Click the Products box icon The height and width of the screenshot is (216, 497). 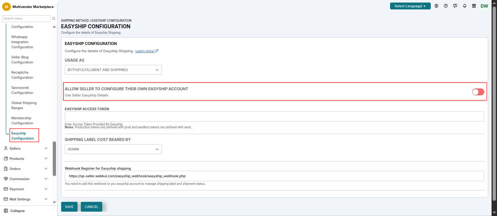point(6,158)
